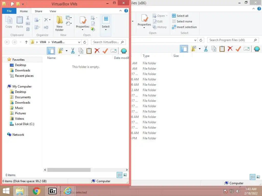Open Local Disk (C:) in navigation pane
The image size is (262, 196).
pyautogui.click(x=22, y=124)
